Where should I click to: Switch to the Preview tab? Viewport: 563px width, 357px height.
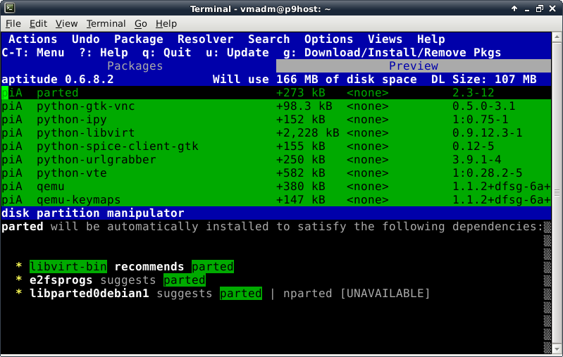click(x=413, y=66)
